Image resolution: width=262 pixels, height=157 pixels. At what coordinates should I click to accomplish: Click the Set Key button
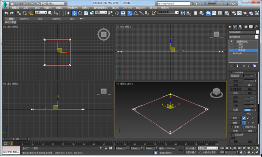pyautogui.click(x=191, y=152)
